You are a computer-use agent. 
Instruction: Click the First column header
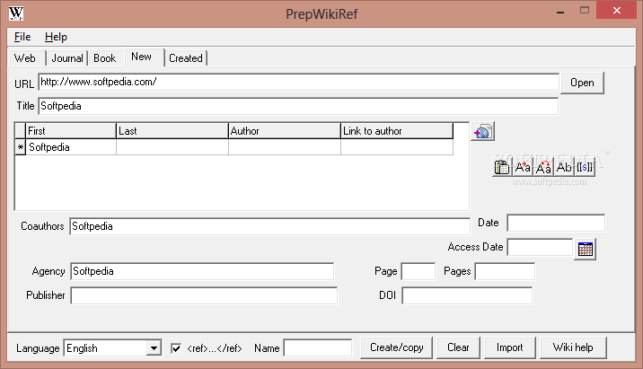[x=71, y=131]
